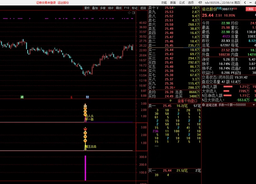Click the 减 marker icon under chart
256x184 pixels.
[x=22, y=97]
